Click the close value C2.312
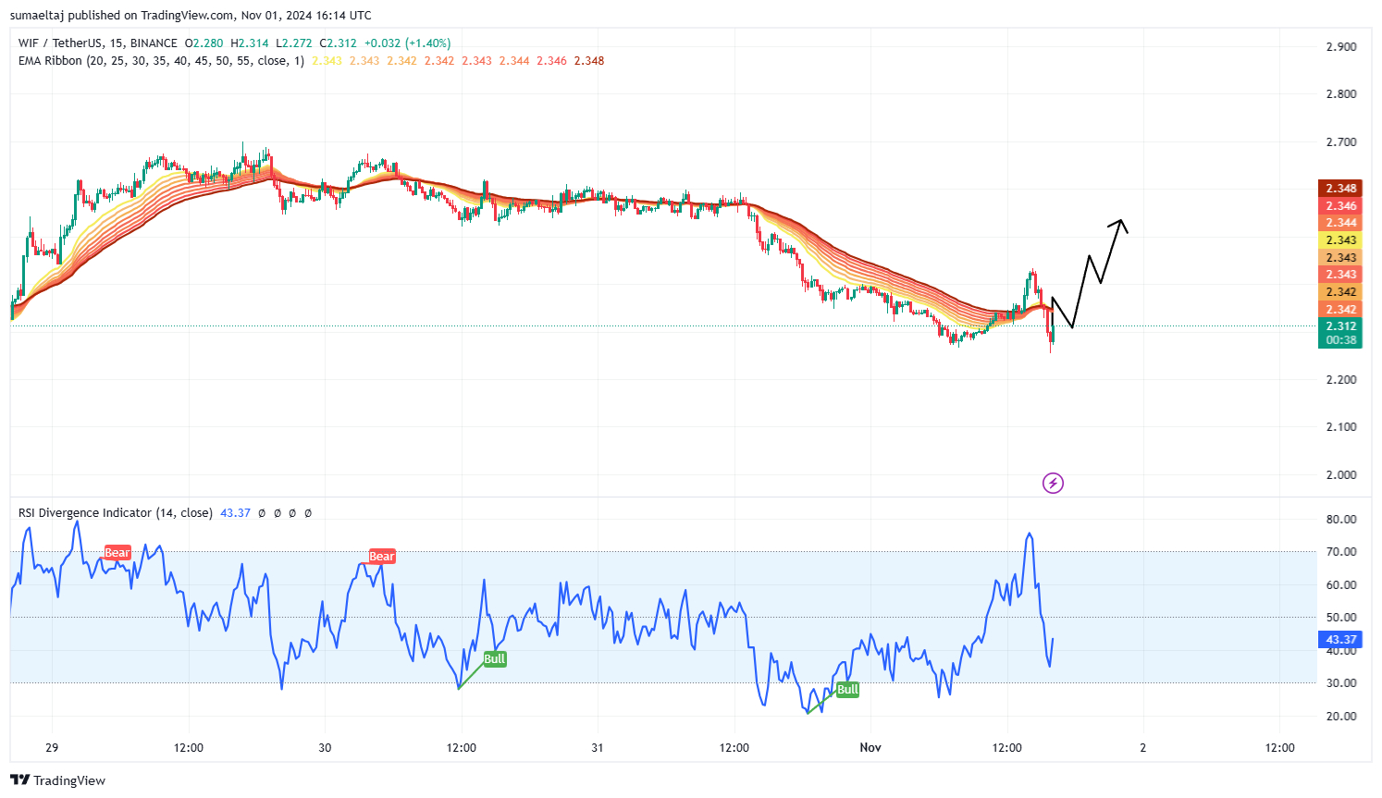 [x=339, y=43]
